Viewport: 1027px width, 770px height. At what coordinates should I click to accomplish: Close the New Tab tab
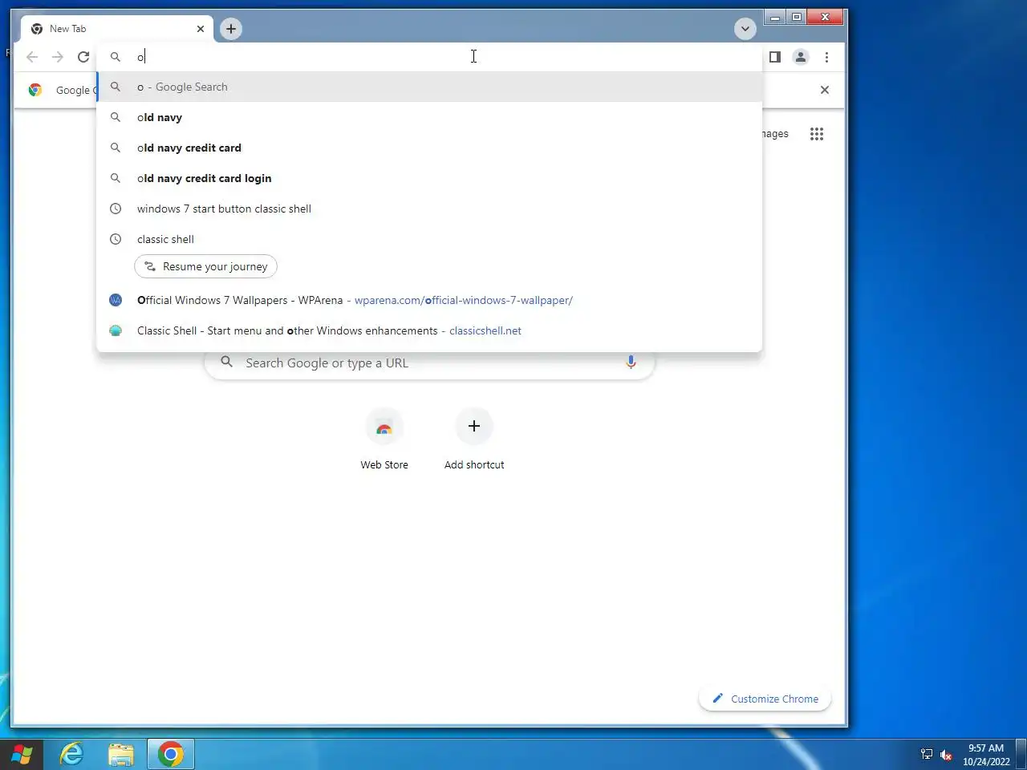point(201,29)
